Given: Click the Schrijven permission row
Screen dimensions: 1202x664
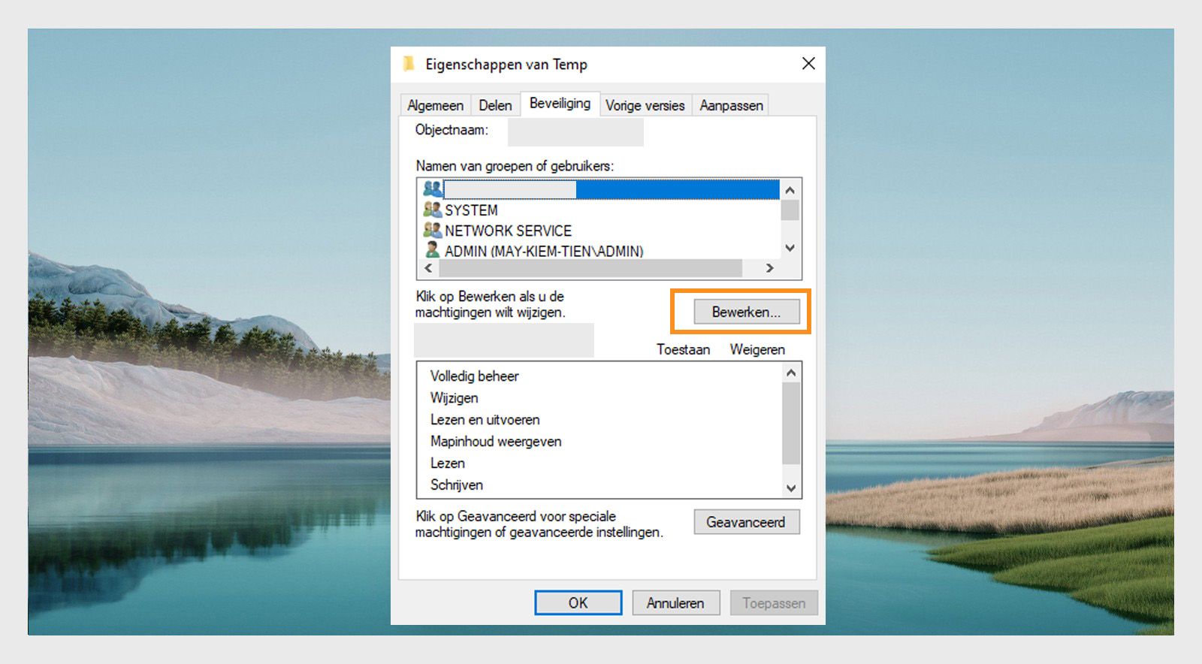Looking at the screenshot, I should [x=456, y=485].
